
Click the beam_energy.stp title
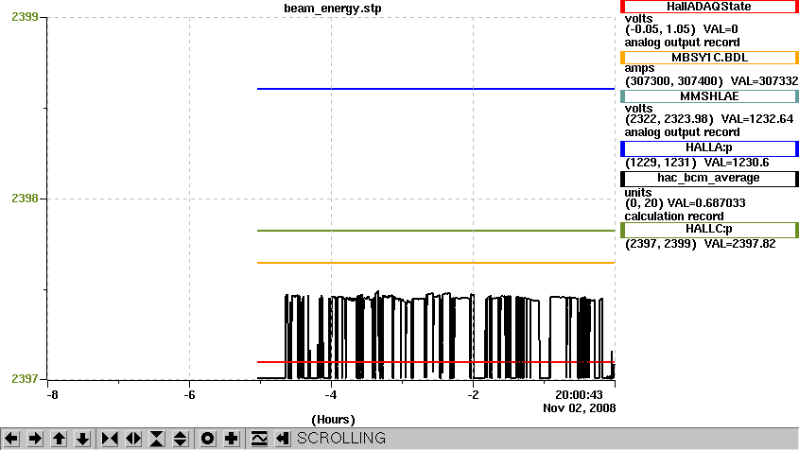pos(333,9)
